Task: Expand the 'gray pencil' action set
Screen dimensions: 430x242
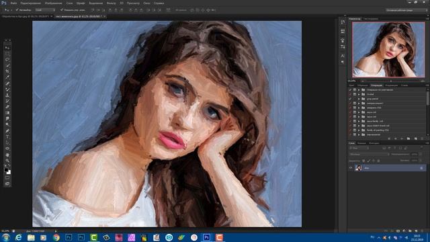Action: pyautogui.click(x=359, y=99)
